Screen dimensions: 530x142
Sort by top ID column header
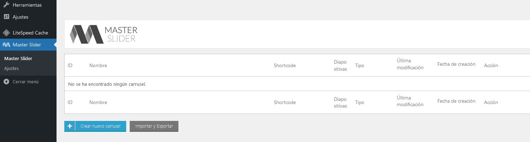tap(70, 65)
